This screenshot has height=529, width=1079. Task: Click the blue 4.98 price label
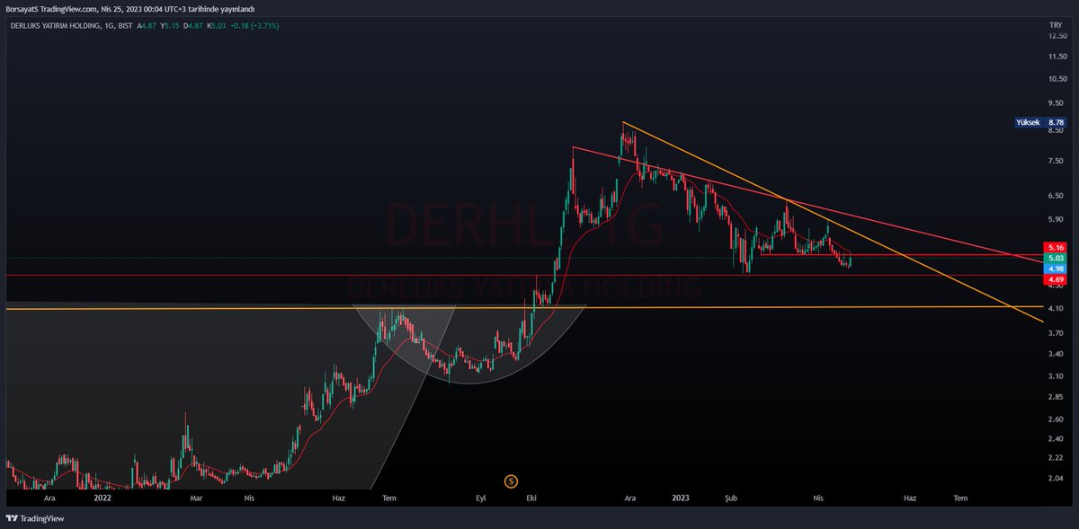(1057, 269)
